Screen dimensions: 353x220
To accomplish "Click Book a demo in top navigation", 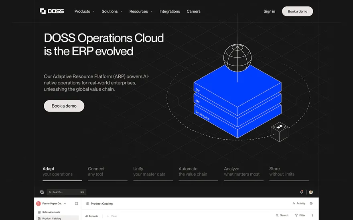I will tap(297, 11).
